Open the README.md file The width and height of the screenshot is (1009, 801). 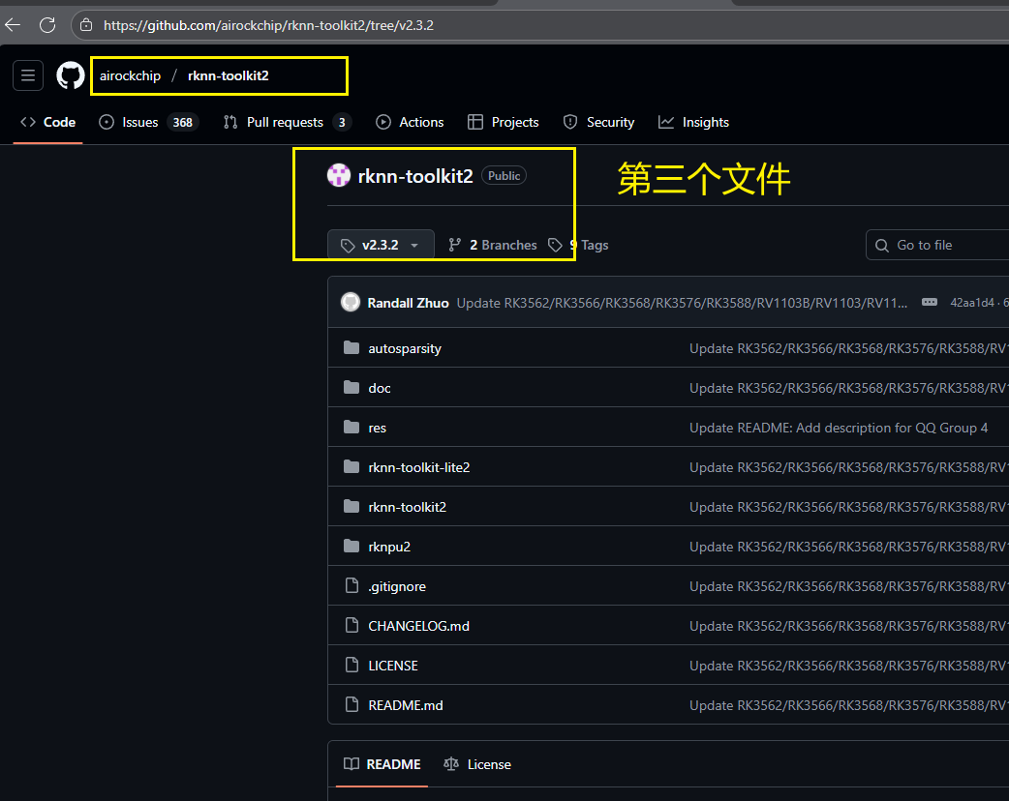tap(406, 706)
